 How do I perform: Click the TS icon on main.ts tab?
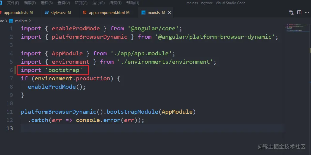(x=143, y=13)
